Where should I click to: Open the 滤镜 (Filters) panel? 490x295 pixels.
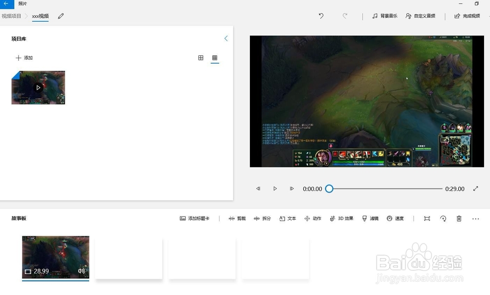coord(370,219)
